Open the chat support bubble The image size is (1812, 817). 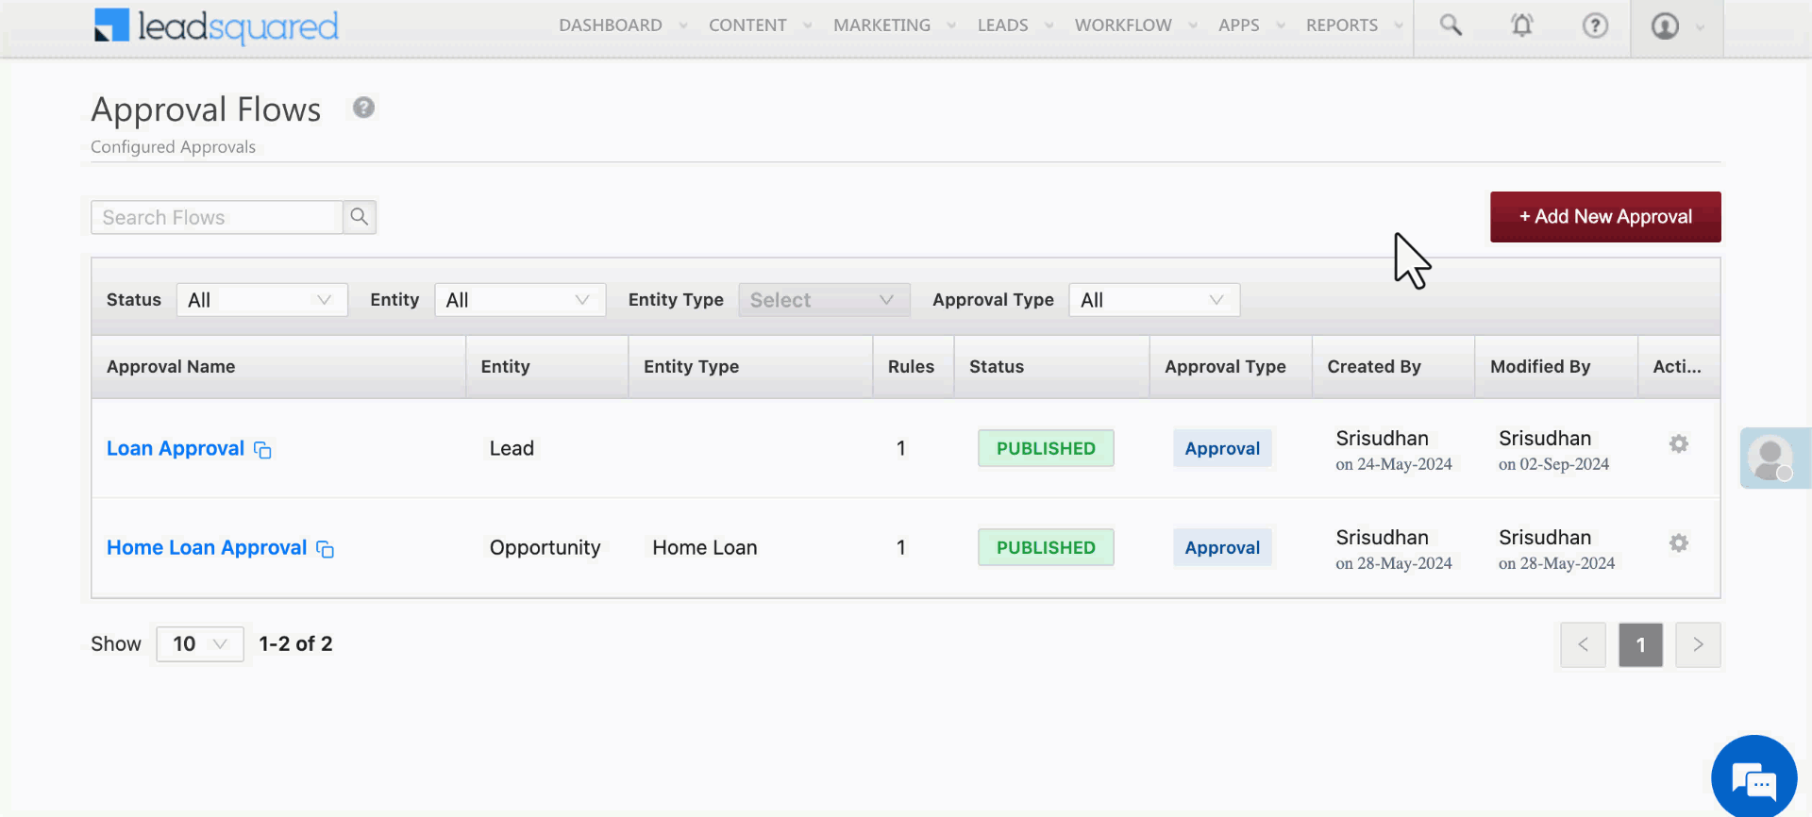click(x=1753, y=777)
